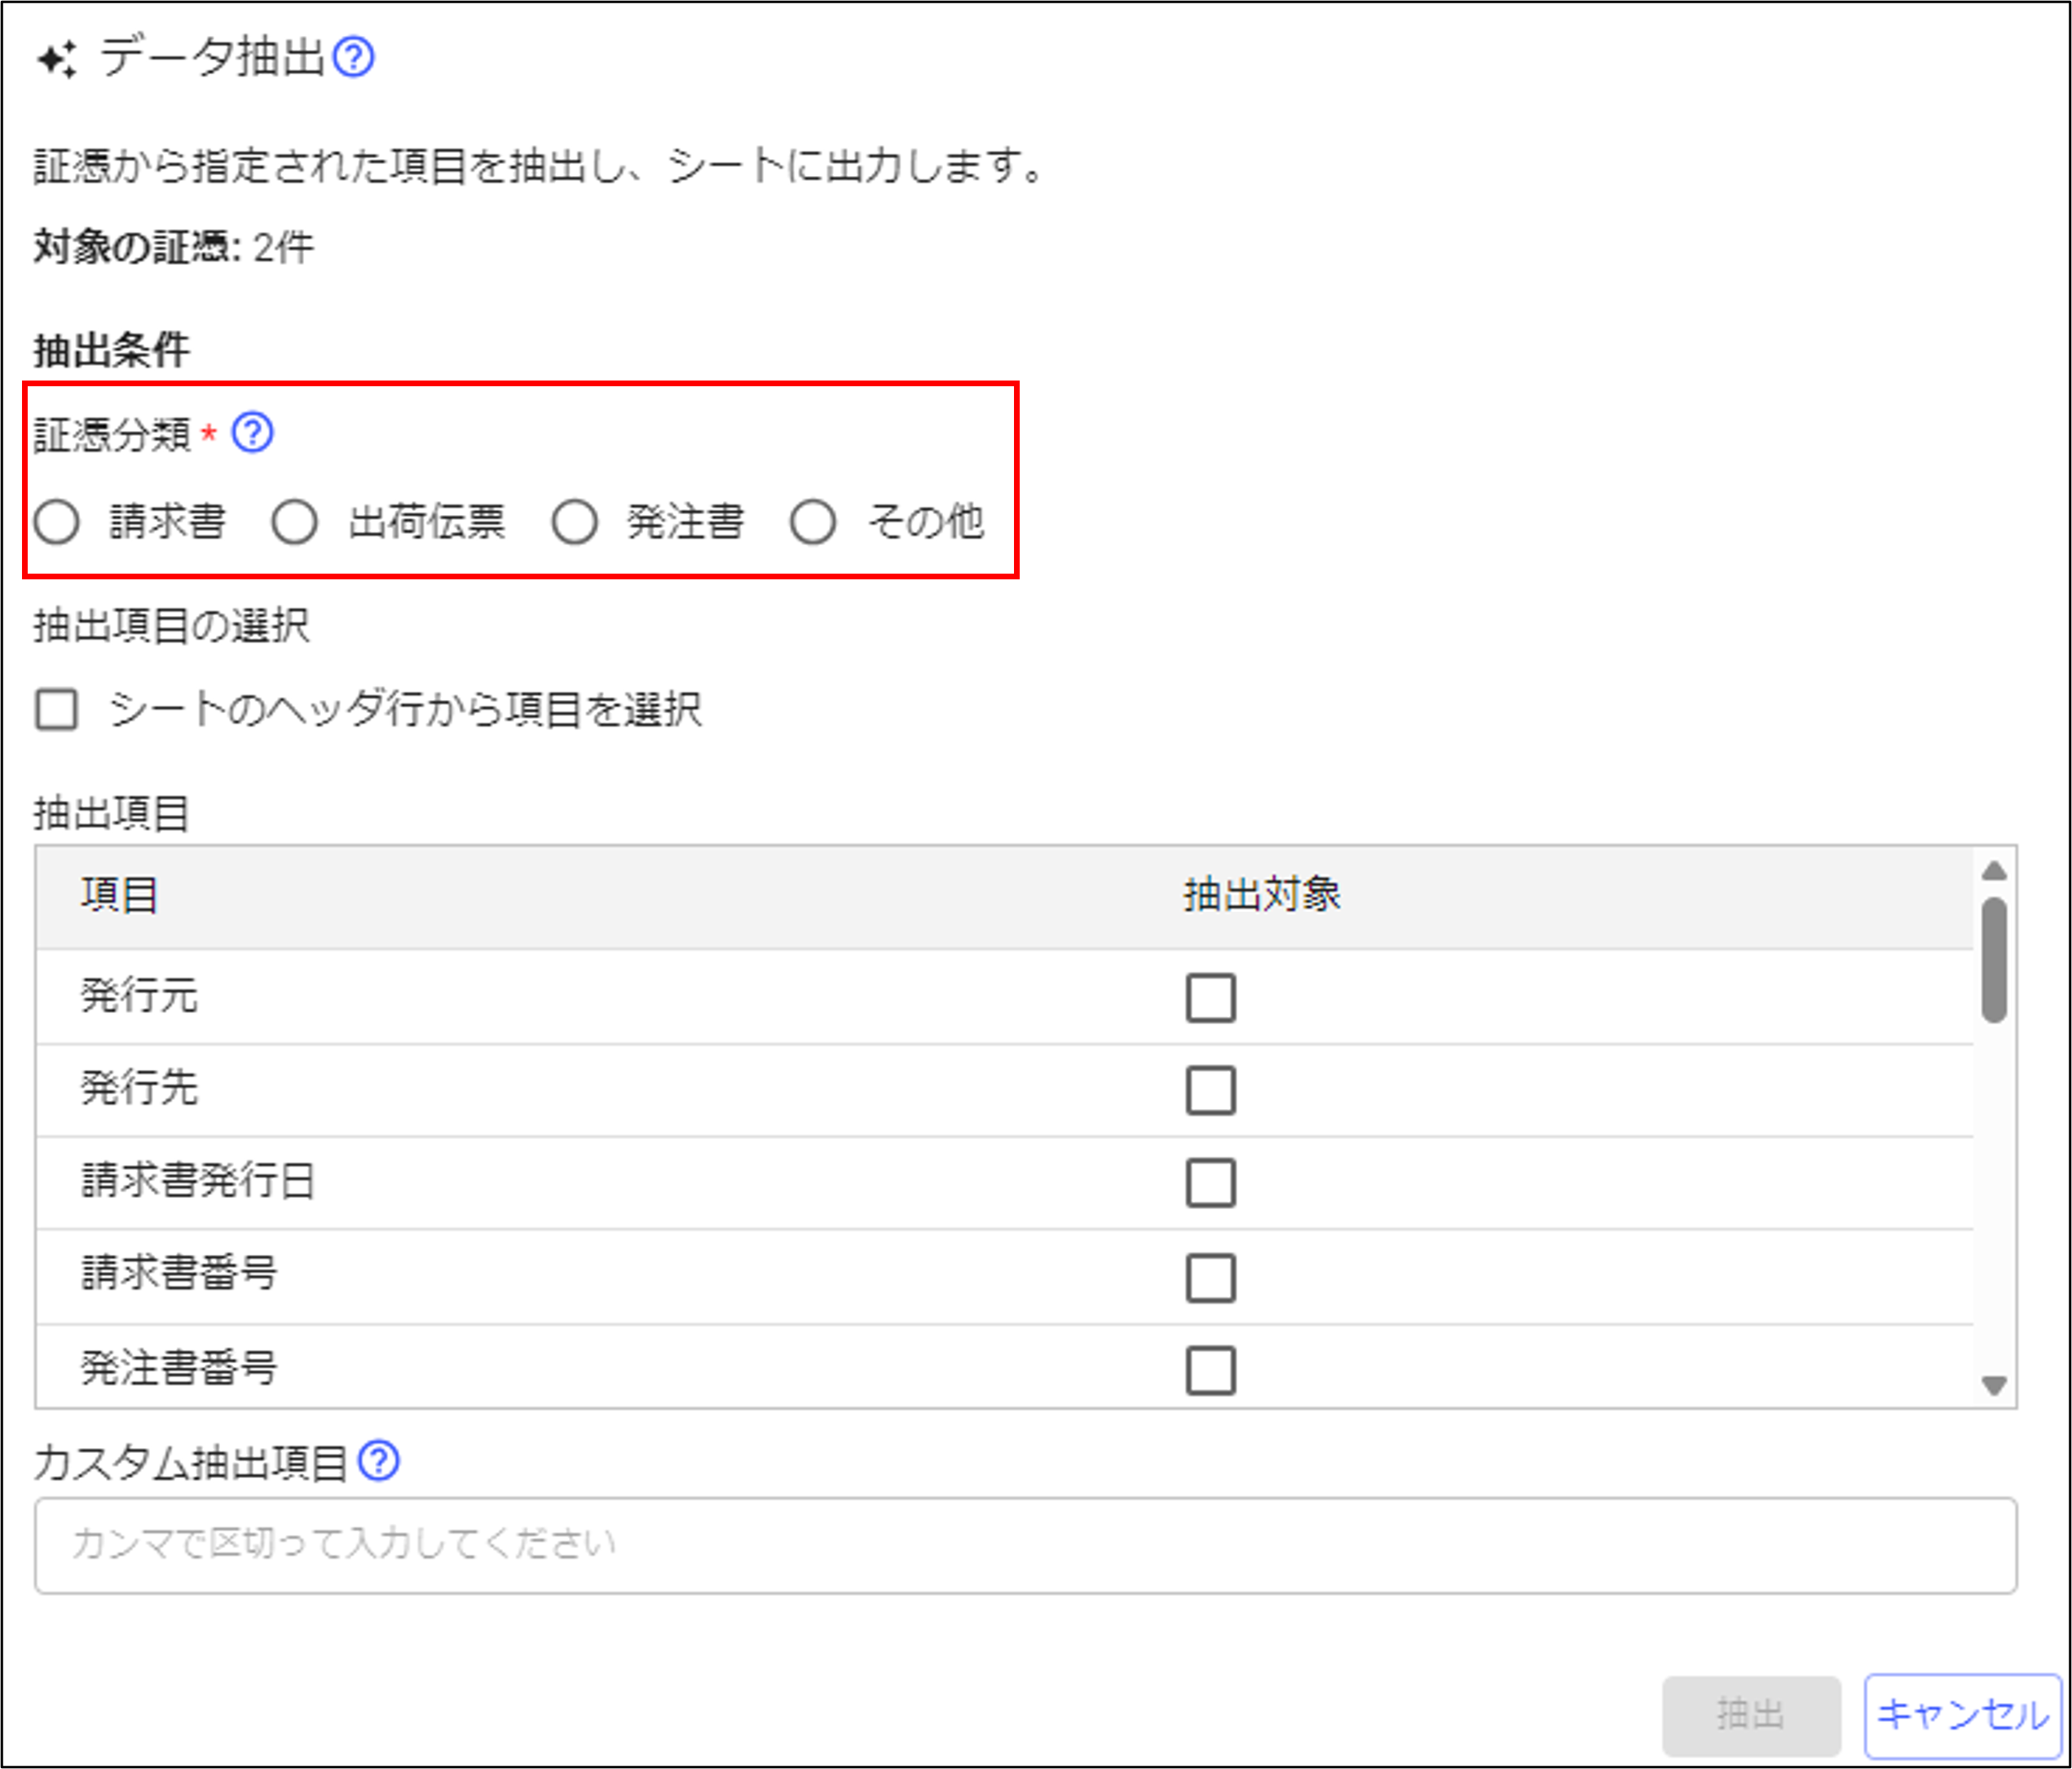Viewport: 2072px width, 1769px height.
Task: Click the help icon next to 証憑分類
Action: coord(252,433)
